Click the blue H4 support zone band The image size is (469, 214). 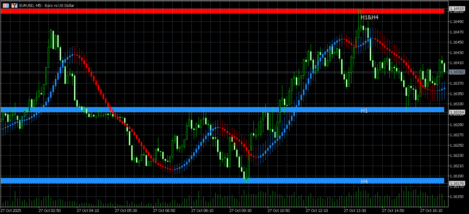click(x=222, y=181)
